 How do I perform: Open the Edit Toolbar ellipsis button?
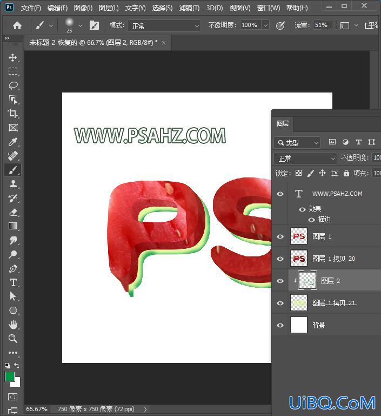(13, 353)
